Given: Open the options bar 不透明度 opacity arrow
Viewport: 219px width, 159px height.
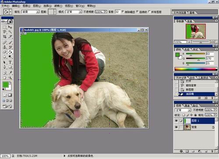Looking at the screenshot, I should pyautogui.click(x=105, y=12).
